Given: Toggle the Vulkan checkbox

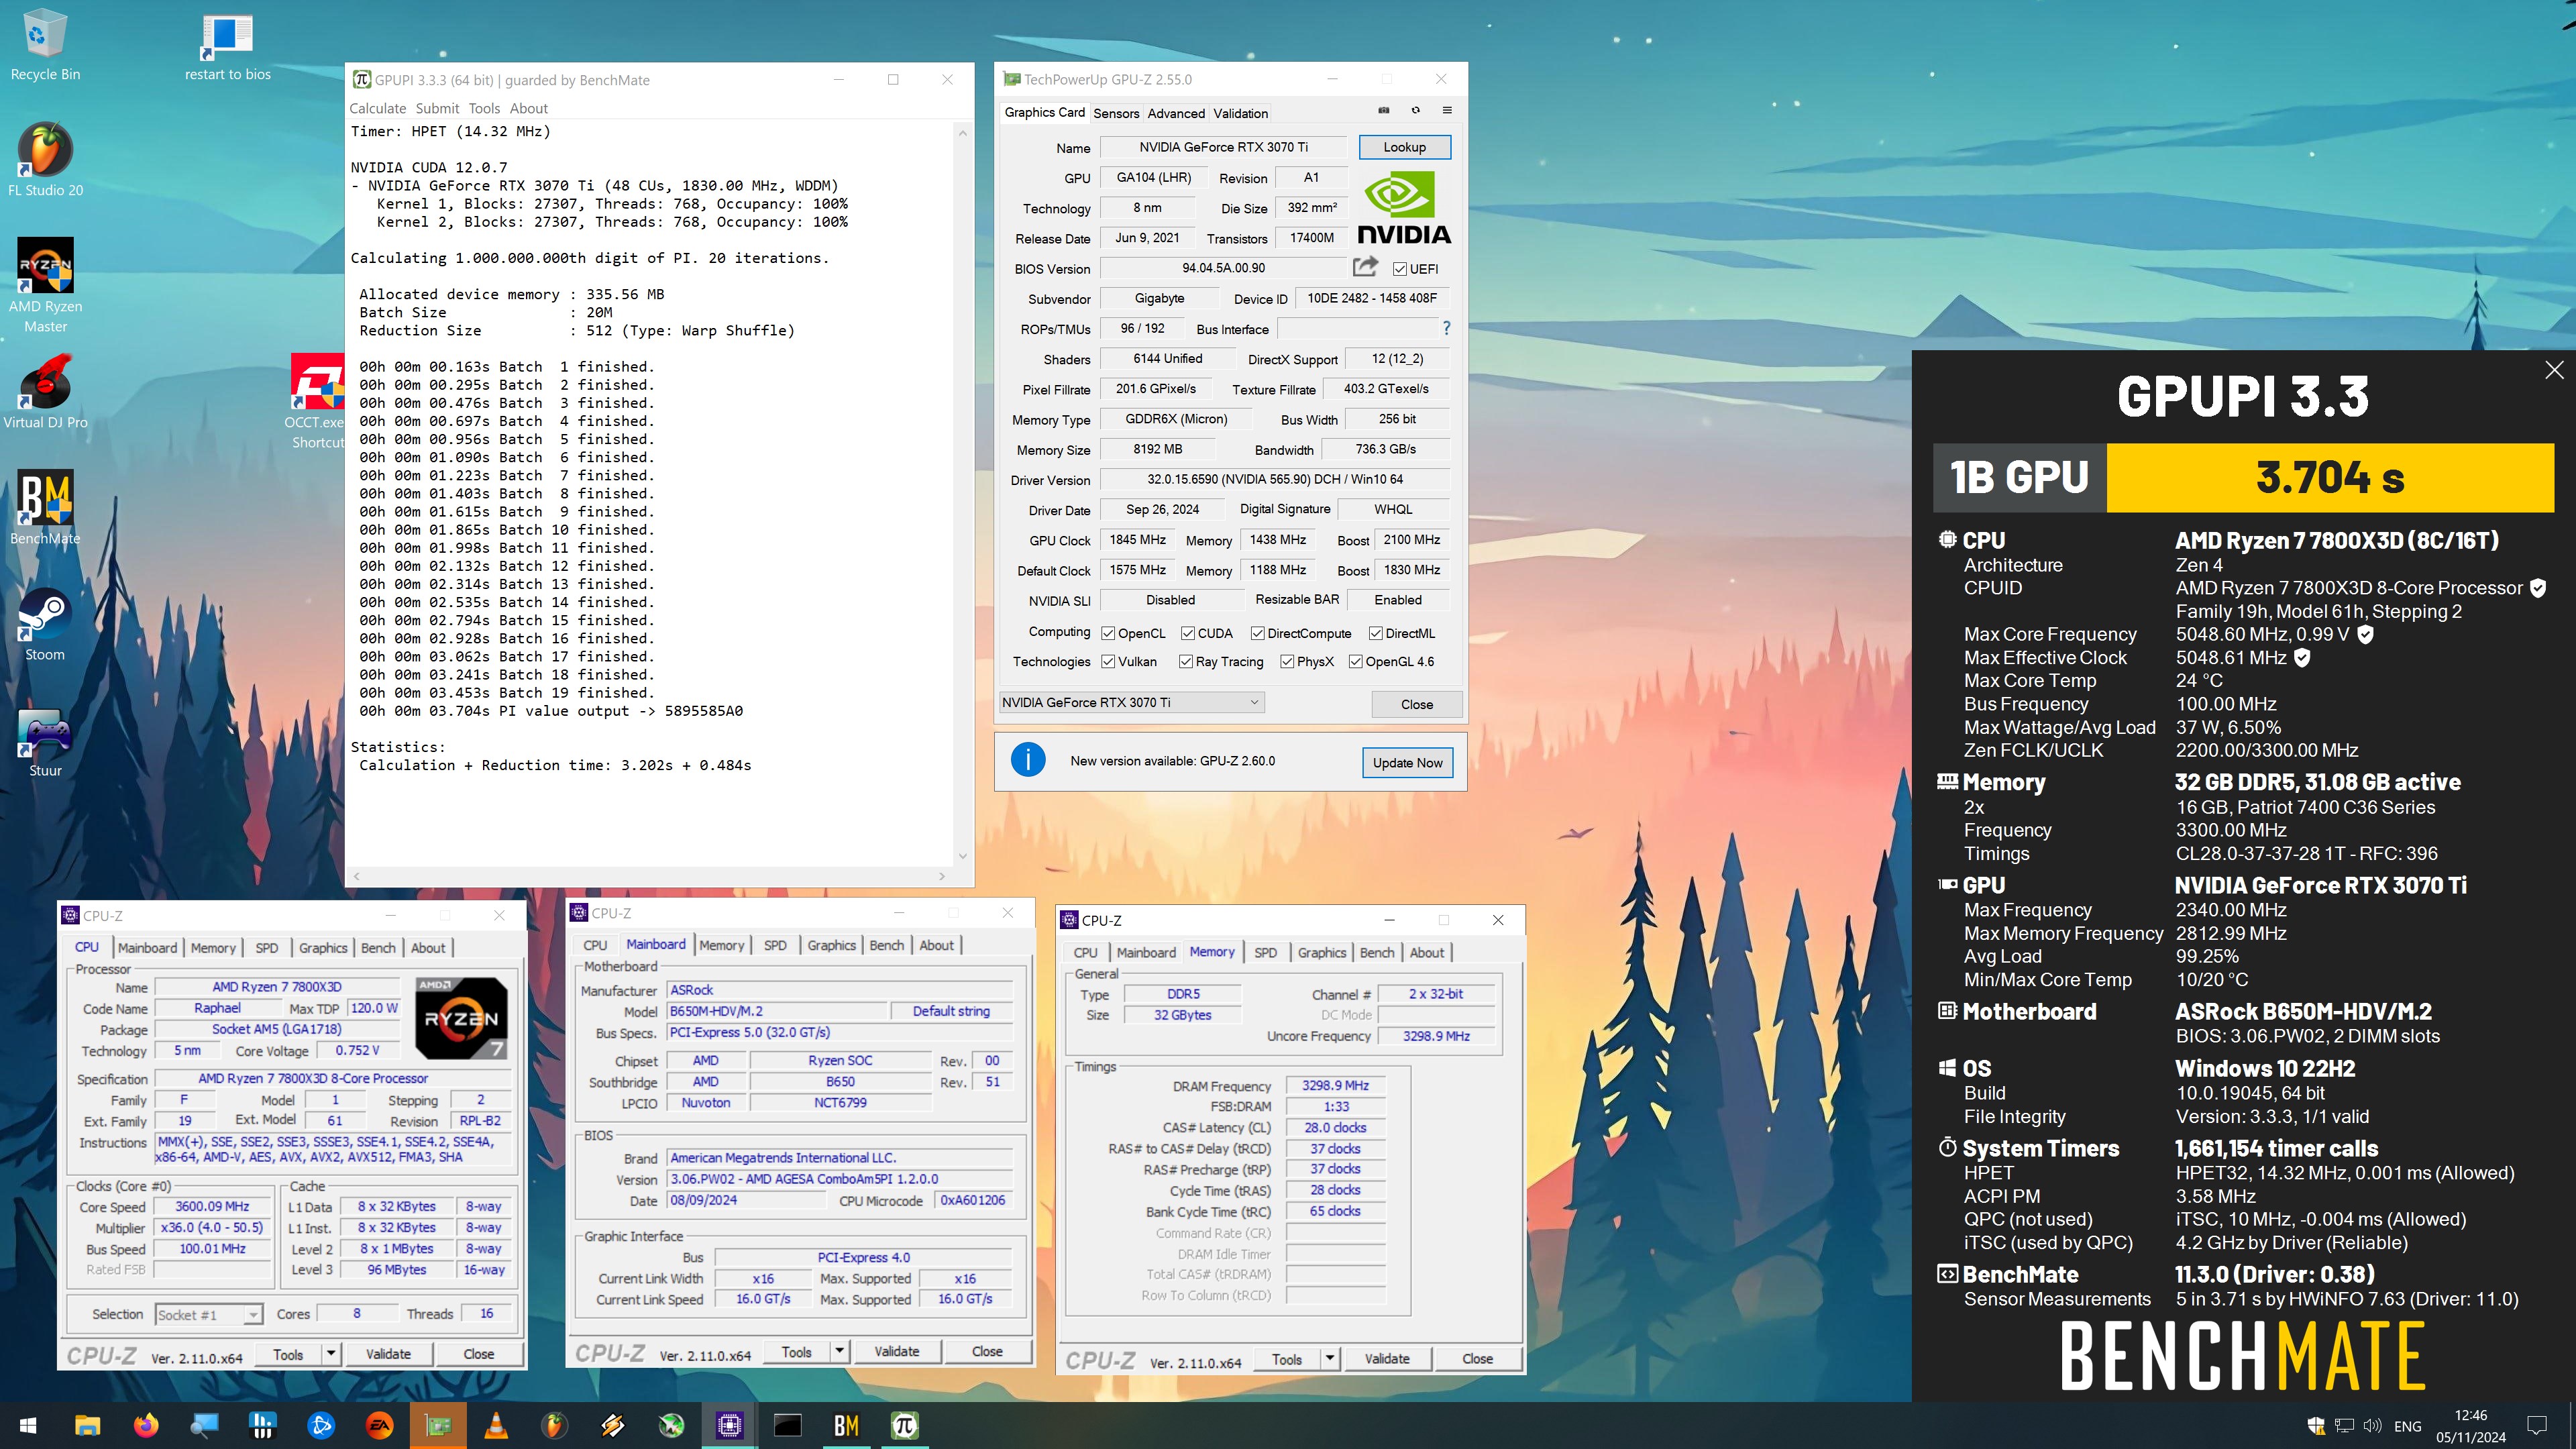Looking at the screenshot, I should coord(1108,661).
